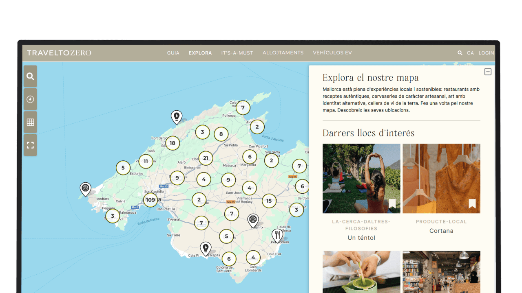522x293 pixels.
Task: Open the yoga photo thumbnail
Action: [x=361, y=178]
